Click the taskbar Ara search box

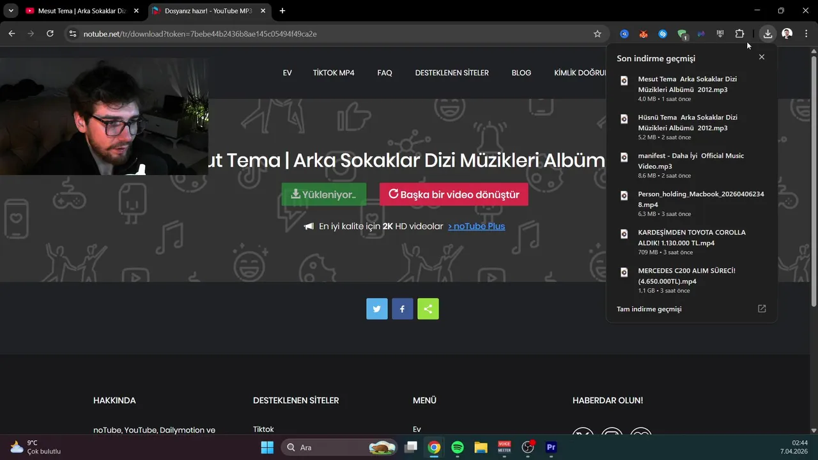point(339,447)
